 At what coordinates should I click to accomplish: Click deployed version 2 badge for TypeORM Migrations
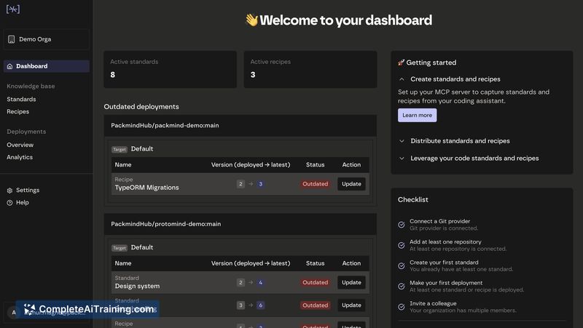click(x=240, y=184)
